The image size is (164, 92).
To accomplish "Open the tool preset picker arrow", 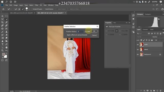I will (x=11, y=9).
